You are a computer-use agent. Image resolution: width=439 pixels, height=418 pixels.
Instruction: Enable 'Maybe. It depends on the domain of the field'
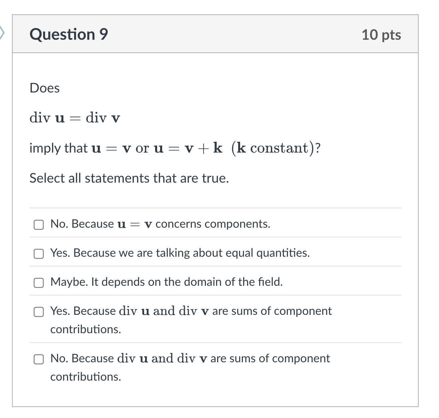(39, 283)
